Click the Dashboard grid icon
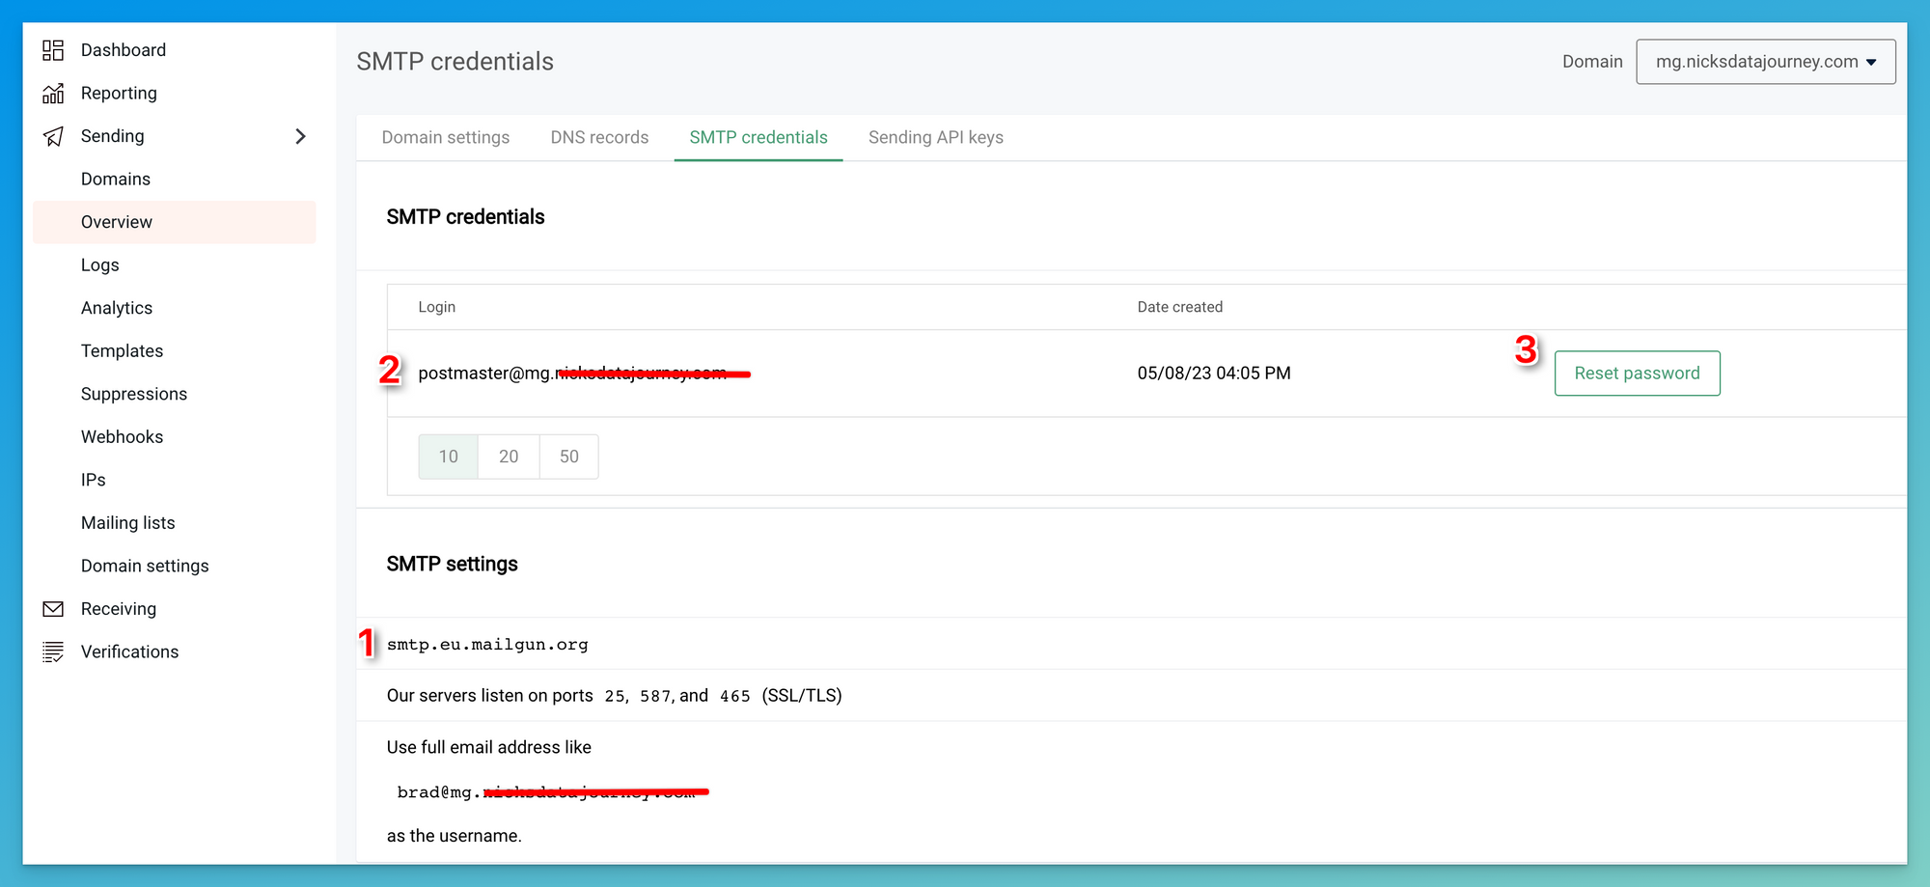This screenshot has height=887, width=1930. coord(53,50)
